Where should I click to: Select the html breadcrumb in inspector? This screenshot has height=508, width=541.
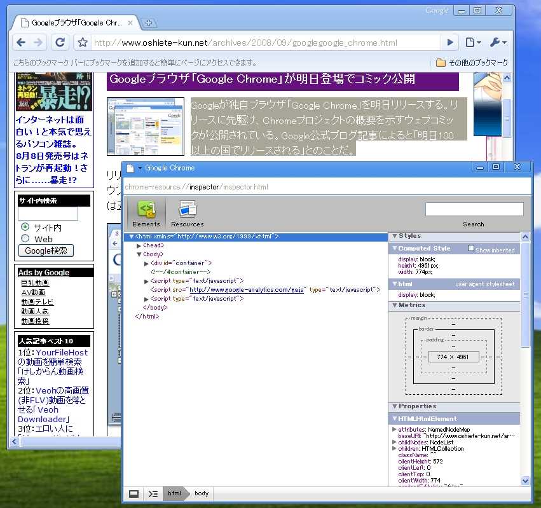pyautogui.click(x=175, y=493)
